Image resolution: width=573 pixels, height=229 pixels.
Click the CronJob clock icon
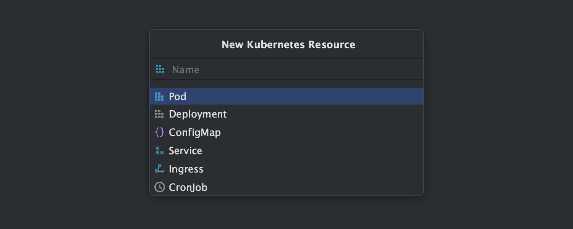(160, 187)
